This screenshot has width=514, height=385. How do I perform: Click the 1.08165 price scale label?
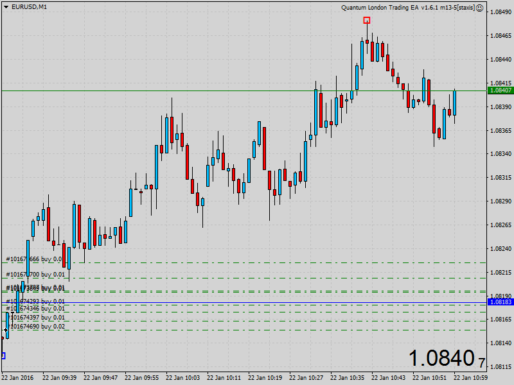point(501,319)
